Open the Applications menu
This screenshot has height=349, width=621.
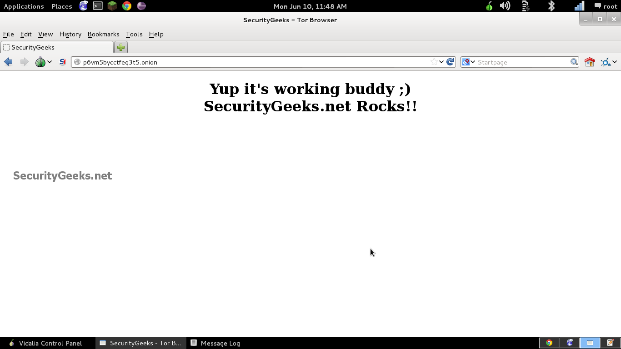coord(24,6)
